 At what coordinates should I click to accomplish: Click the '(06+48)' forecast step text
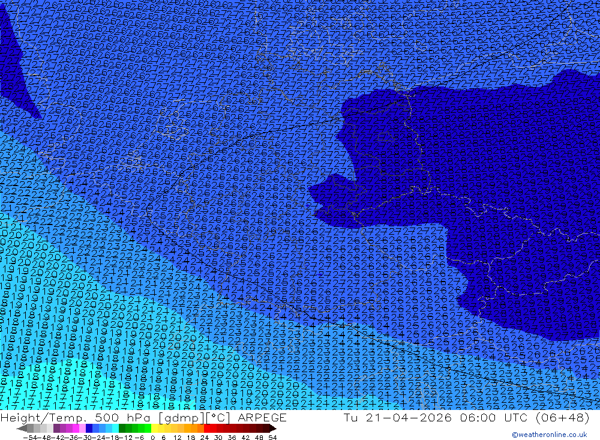[562, 417]
